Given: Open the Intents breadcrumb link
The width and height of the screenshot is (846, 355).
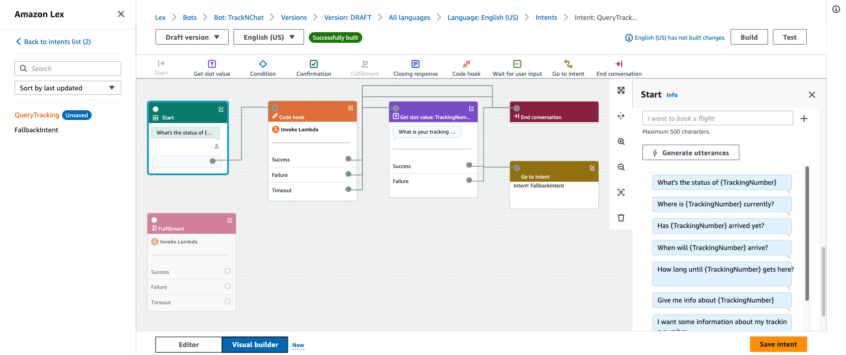Looking at the screenshot, I should click(546, 18).
